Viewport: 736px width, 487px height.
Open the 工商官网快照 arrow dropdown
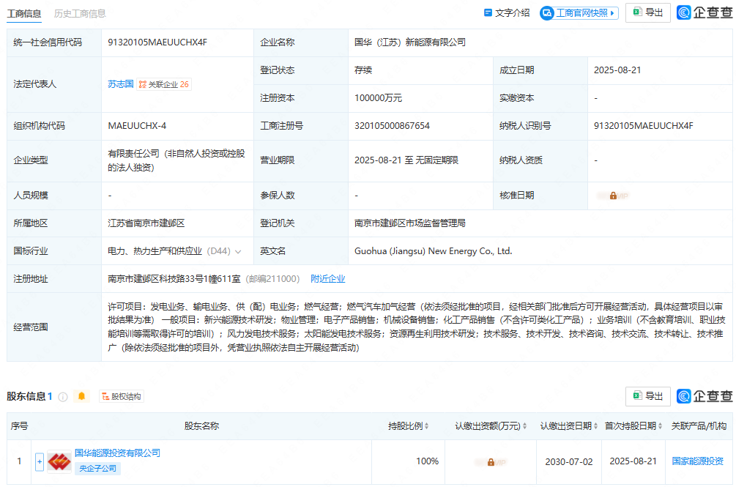613,12
